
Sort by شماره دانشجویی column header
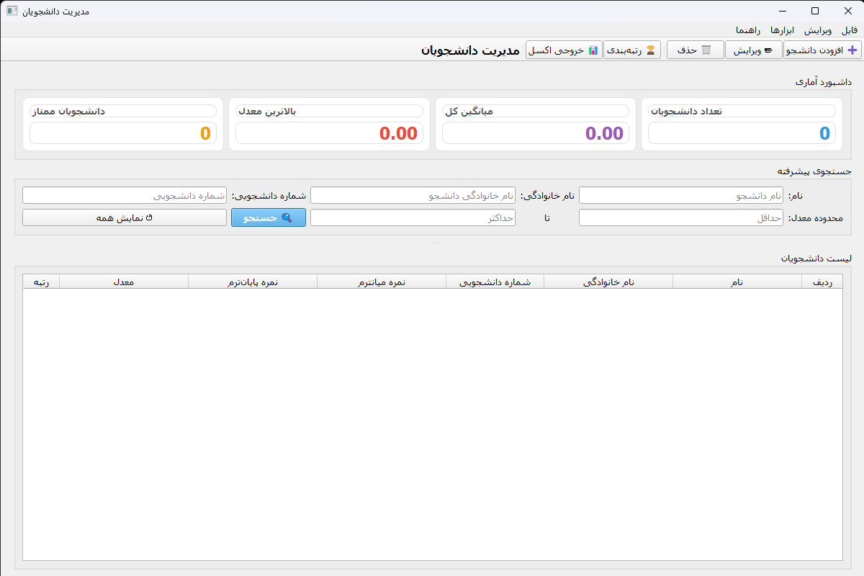[x=495, y=282]
